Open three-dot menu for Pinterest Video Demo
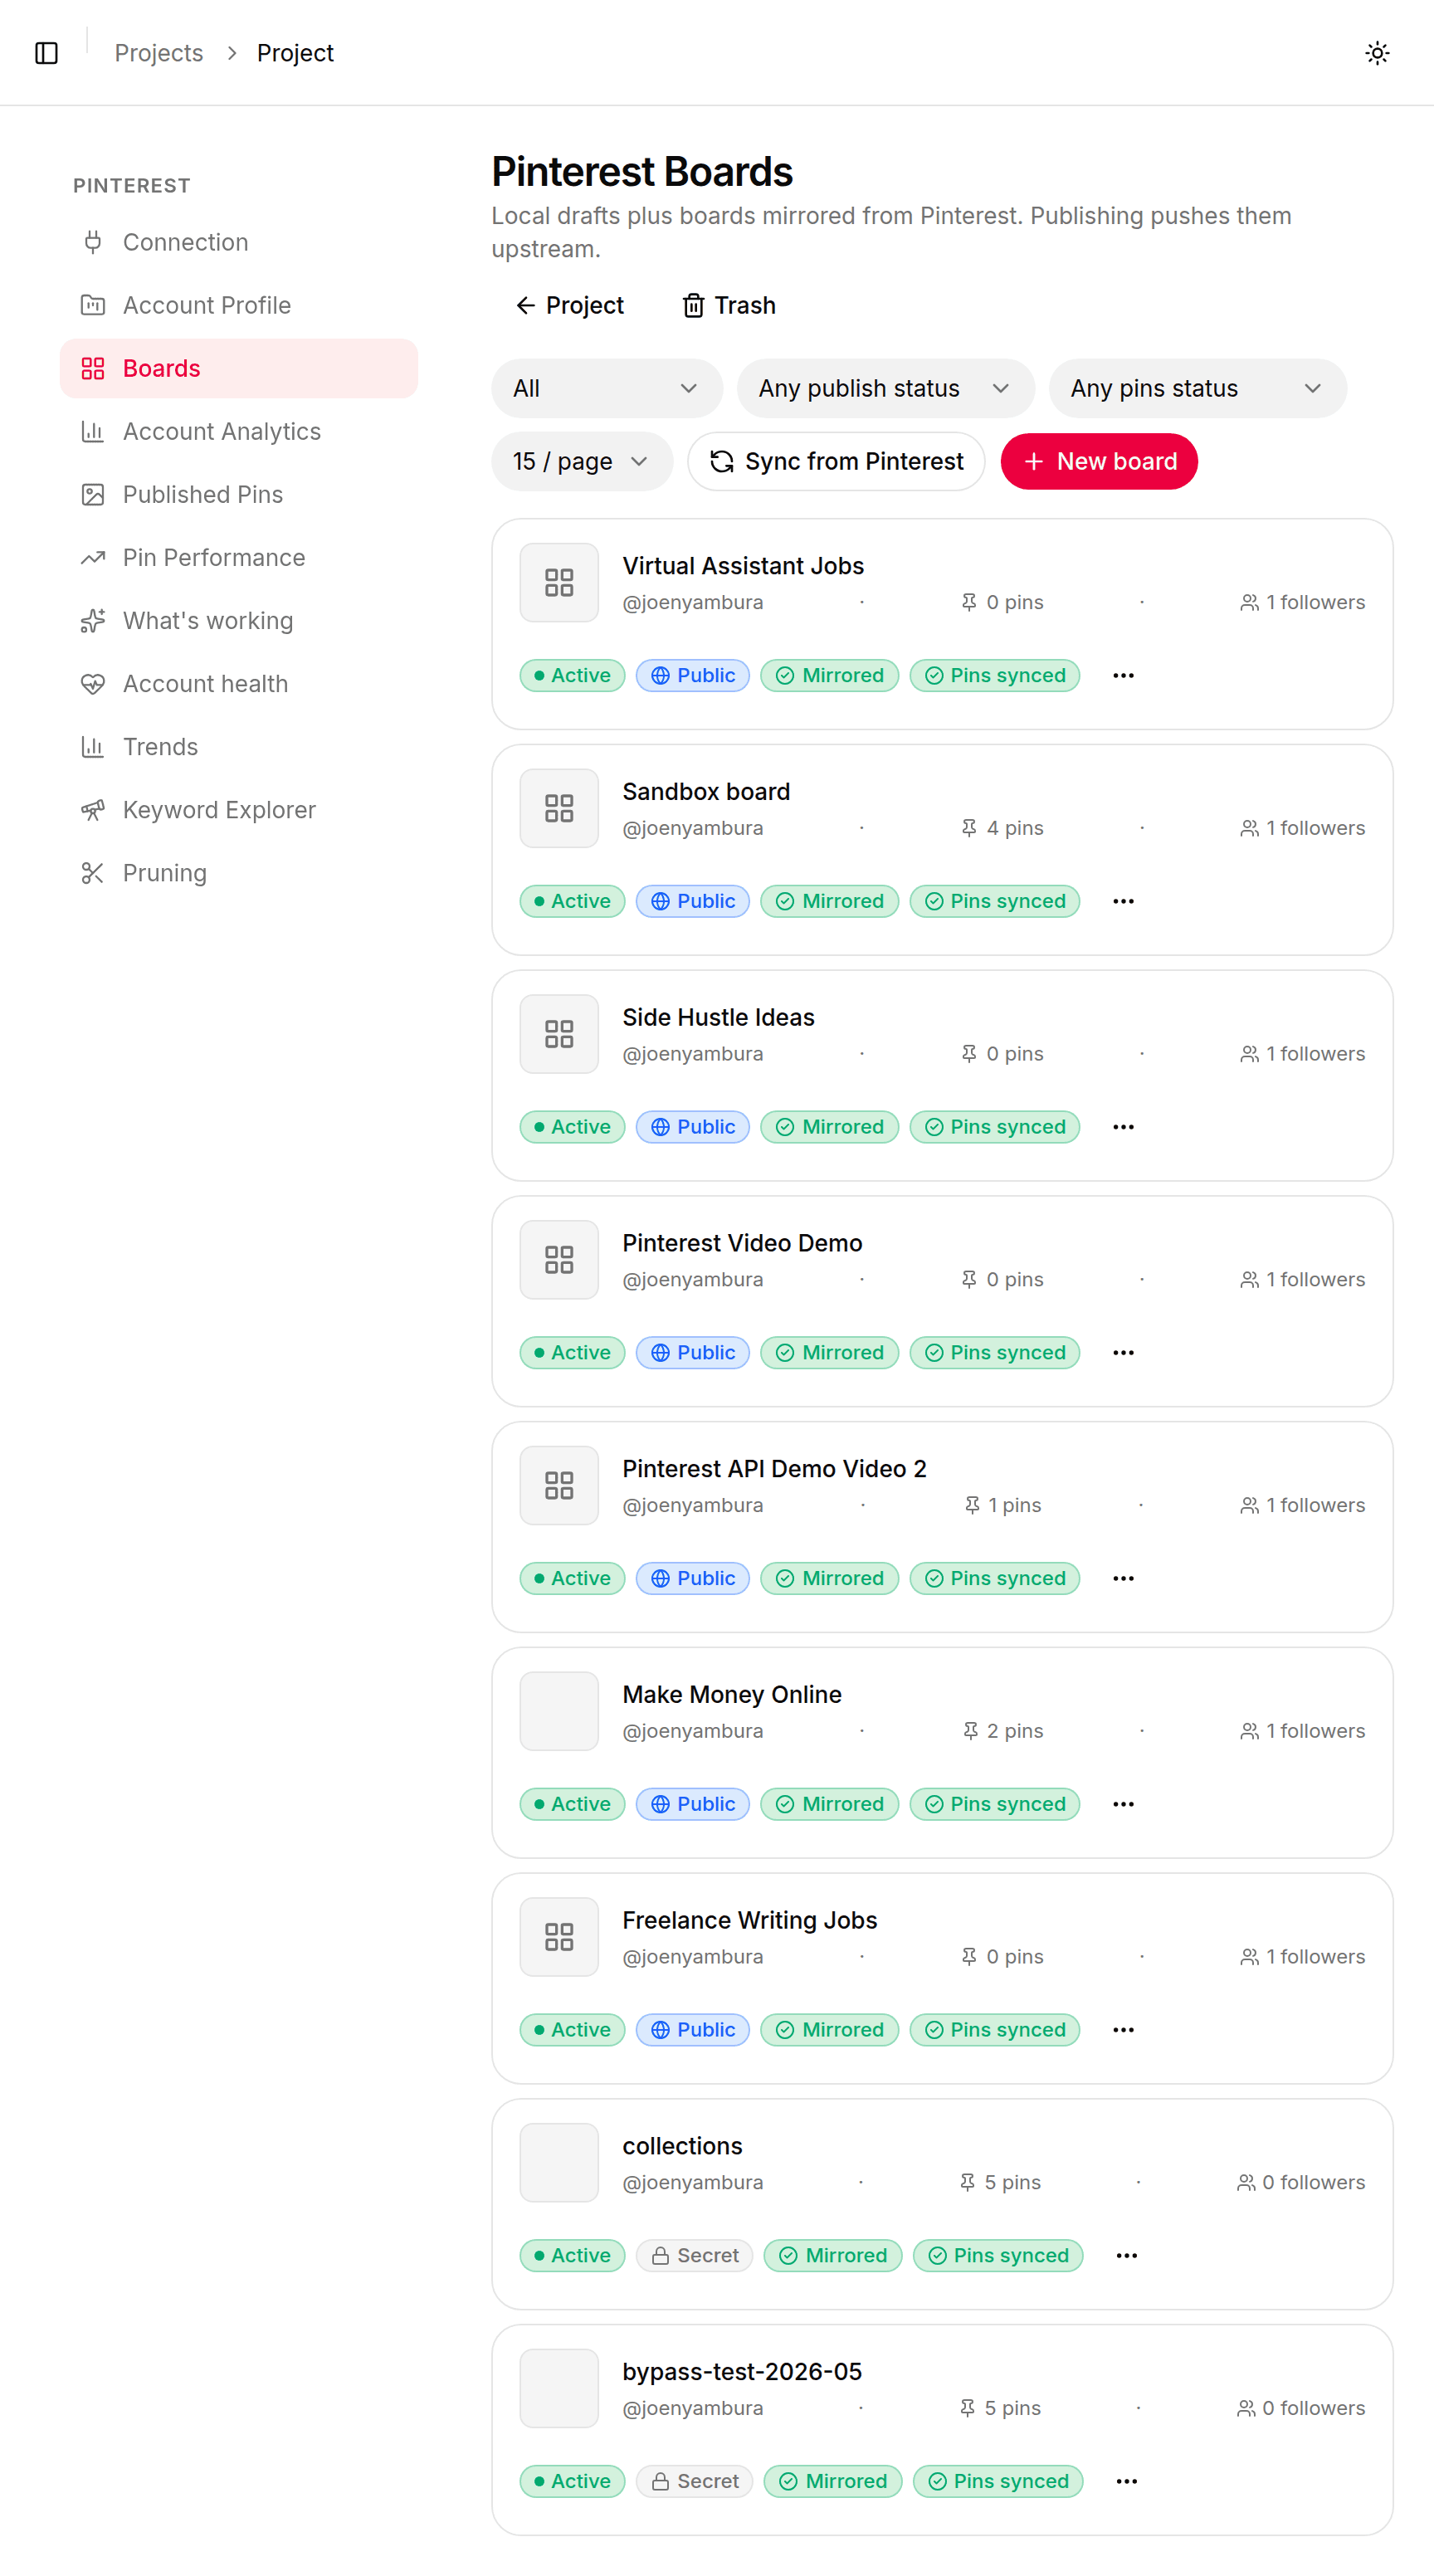Viewport: 1434px width, 2576px height. point(1123,1353)
